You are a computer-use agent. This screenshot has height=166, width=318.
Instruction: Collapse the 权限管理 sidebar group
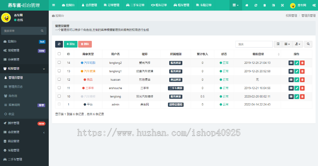click(x=24, y=68)
